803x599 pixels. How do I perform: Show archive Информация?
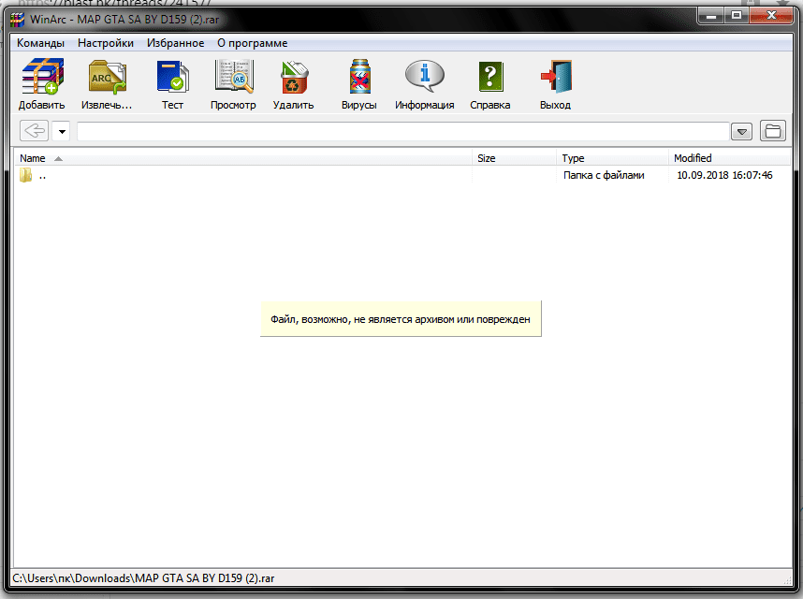click(x=425, y=76)
